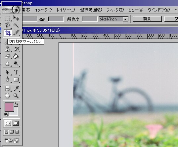Viewport: 178px width, 147px height.
Task: Select the Dodge tool
Action: [x=16, y=64]
